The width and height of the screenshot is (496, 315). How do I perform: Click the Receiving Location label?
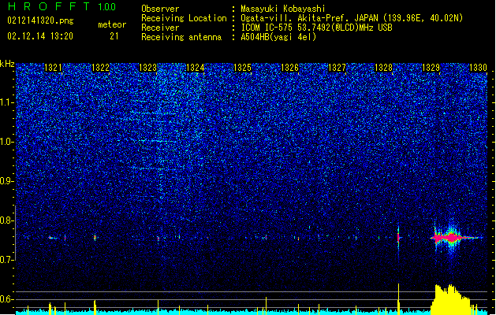(x=184, y=18)
